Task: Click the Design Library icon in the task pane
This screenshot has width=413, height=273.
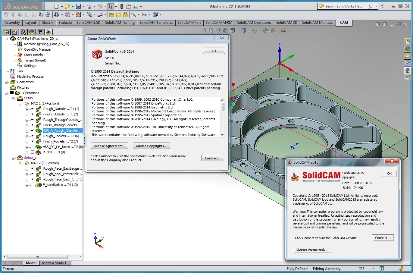Action: (x=407, y=49)
